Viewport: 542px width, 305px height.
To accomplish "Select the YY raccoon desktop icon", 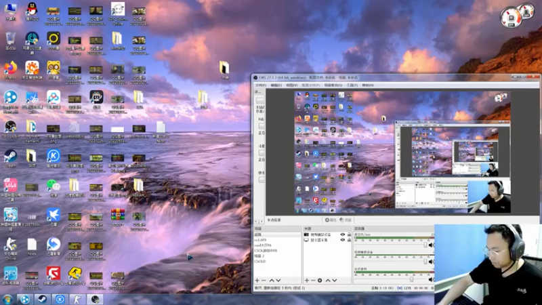I will coord(54,70).
